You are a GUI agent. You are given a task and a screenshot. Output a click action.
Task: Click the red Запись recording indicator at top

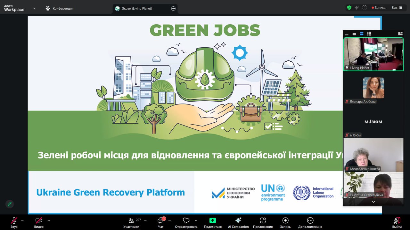(x=379, y=8)
